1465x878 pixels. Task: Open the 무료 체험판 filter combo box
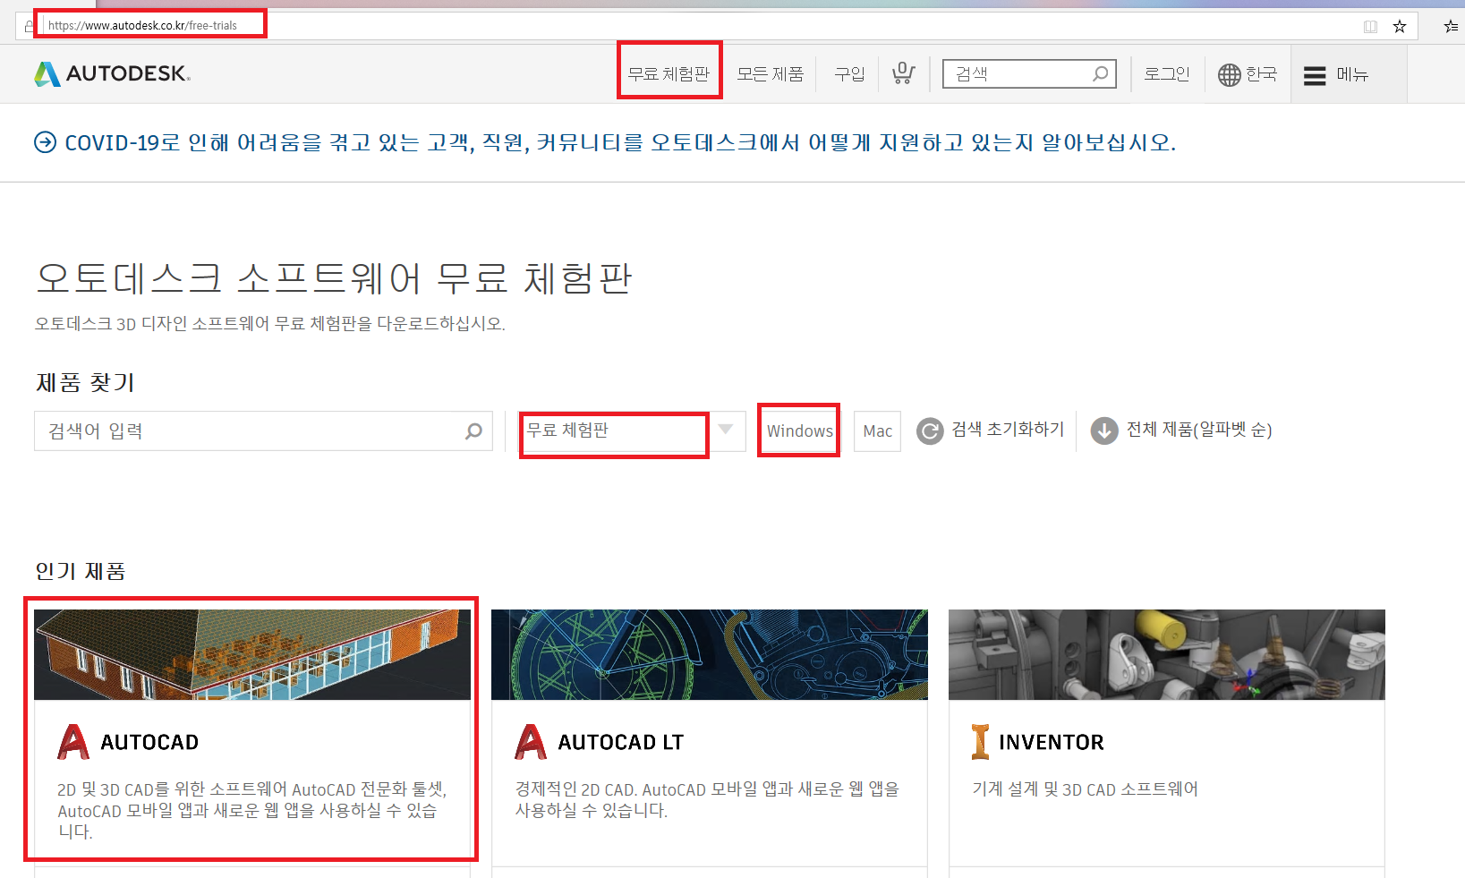click(634, 431)
